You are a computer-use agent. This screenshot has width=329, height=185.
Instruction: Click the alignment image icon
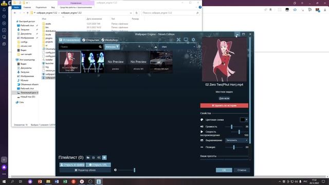(202, 140)
